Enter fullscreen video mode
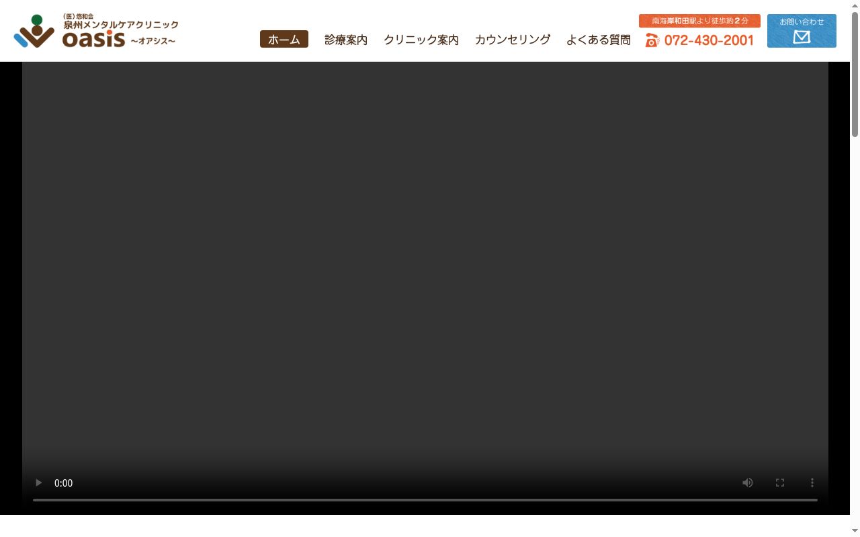This screenshot has height=537, width=860. (x=780, y=483)
